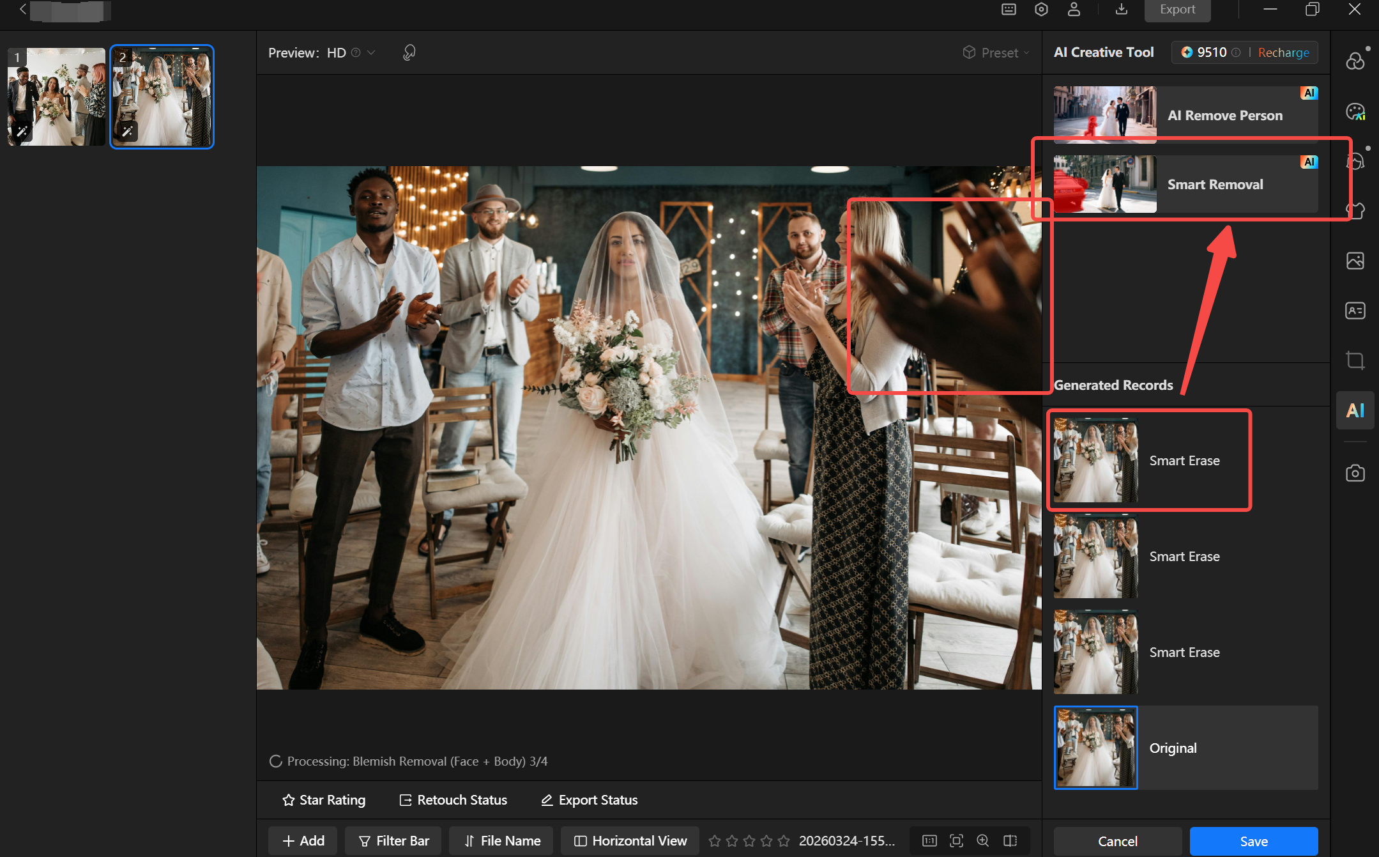The width and height of the screenshot is (1379, 857).
Task: Open the user account icon
Action: tap(1074, 10)
